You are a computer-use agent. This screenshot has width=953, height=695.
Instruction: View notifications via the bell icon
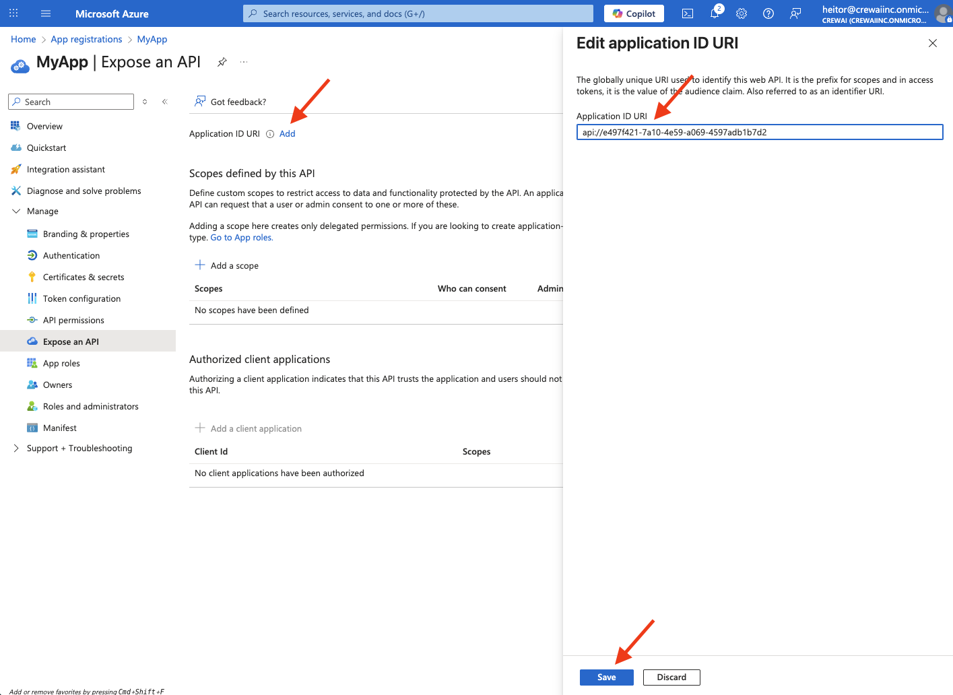click(715, 13)
